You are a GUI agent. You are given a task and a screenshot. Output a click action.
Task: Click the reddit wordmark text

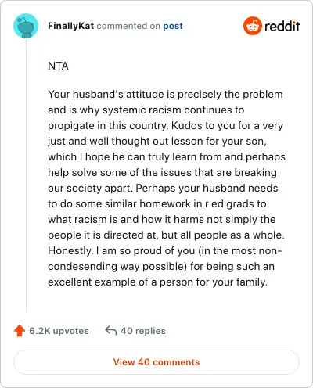282,26
